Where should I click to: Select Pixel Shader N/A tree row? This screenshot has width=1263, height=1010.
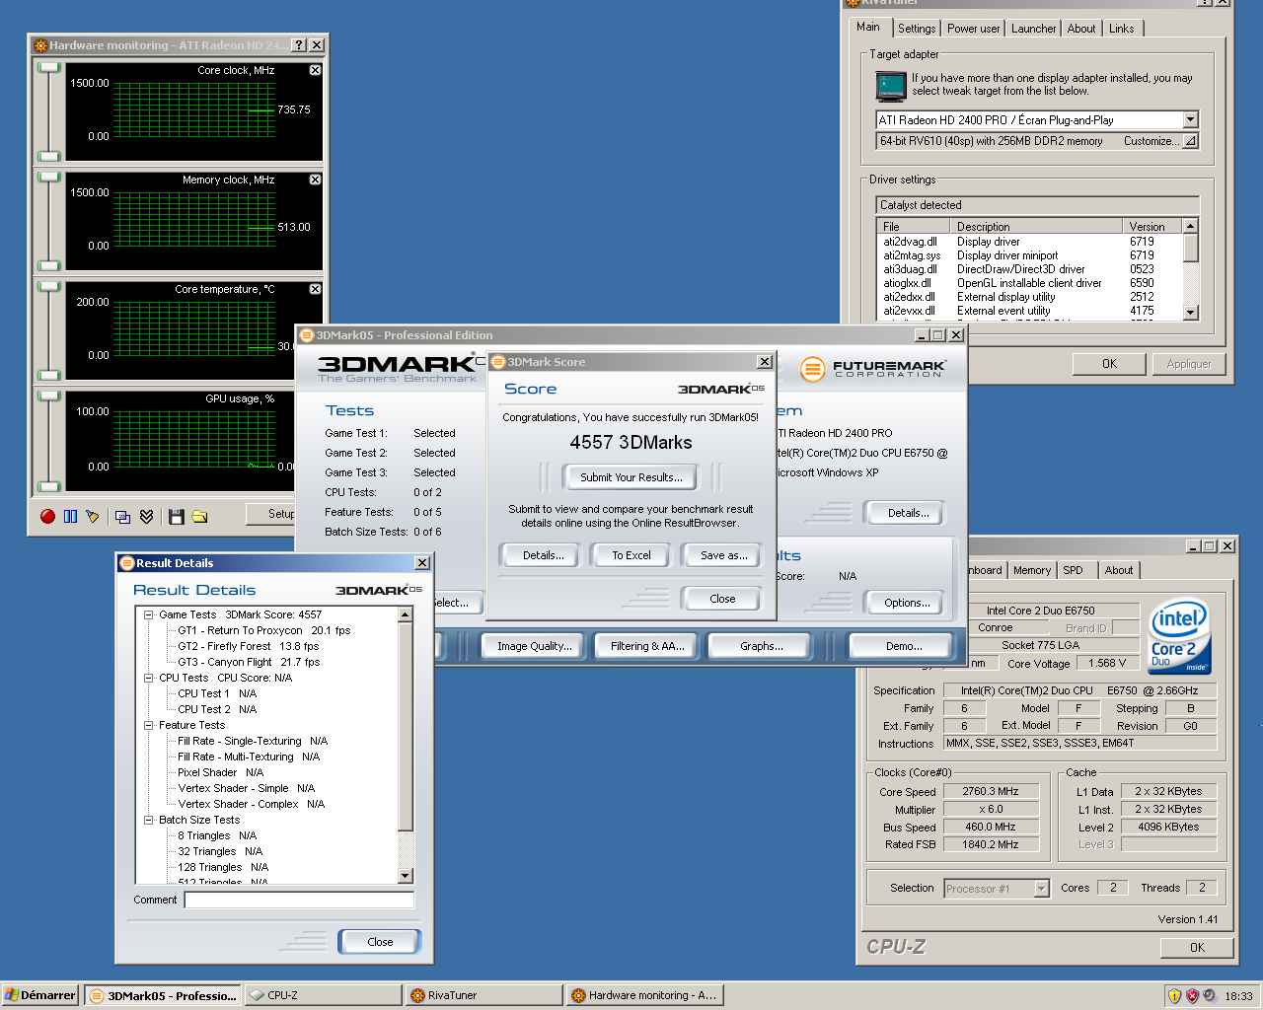pos(220,772)
